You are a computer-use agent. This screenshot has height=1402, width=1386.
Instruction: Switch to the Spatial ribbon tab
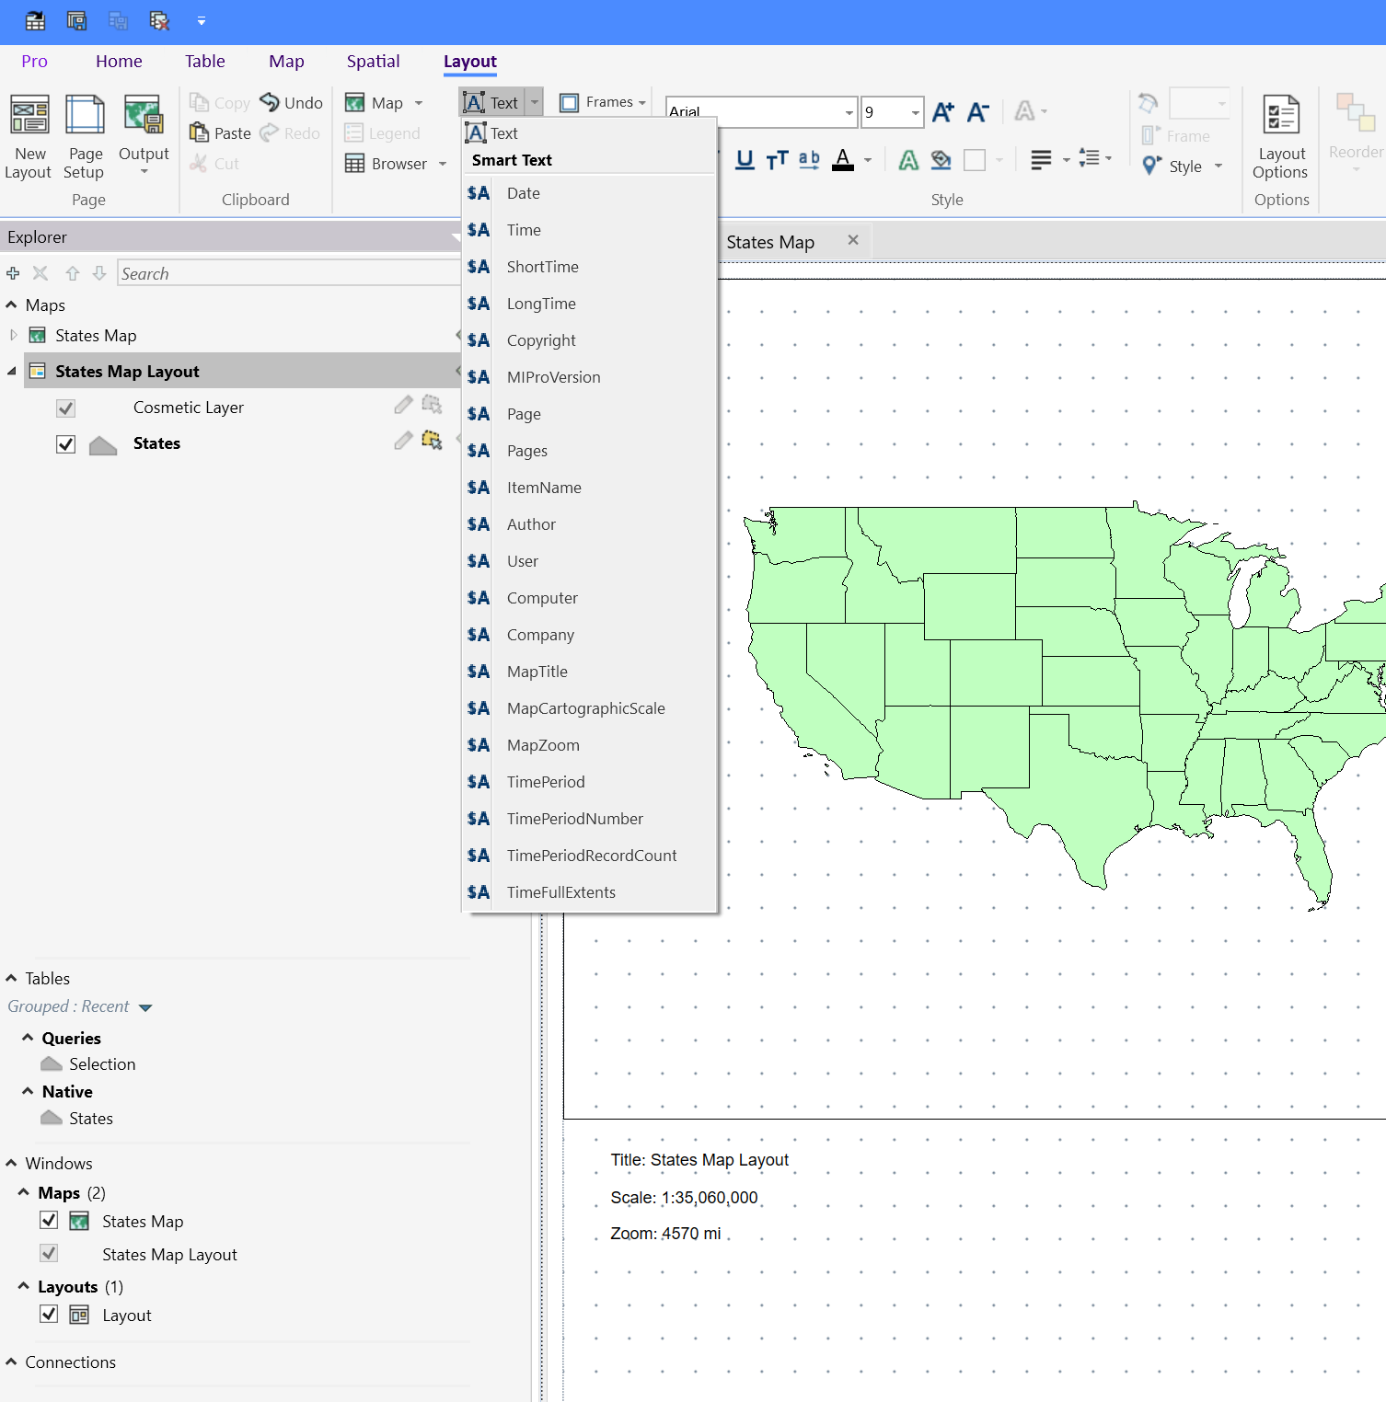click(373, 61)
